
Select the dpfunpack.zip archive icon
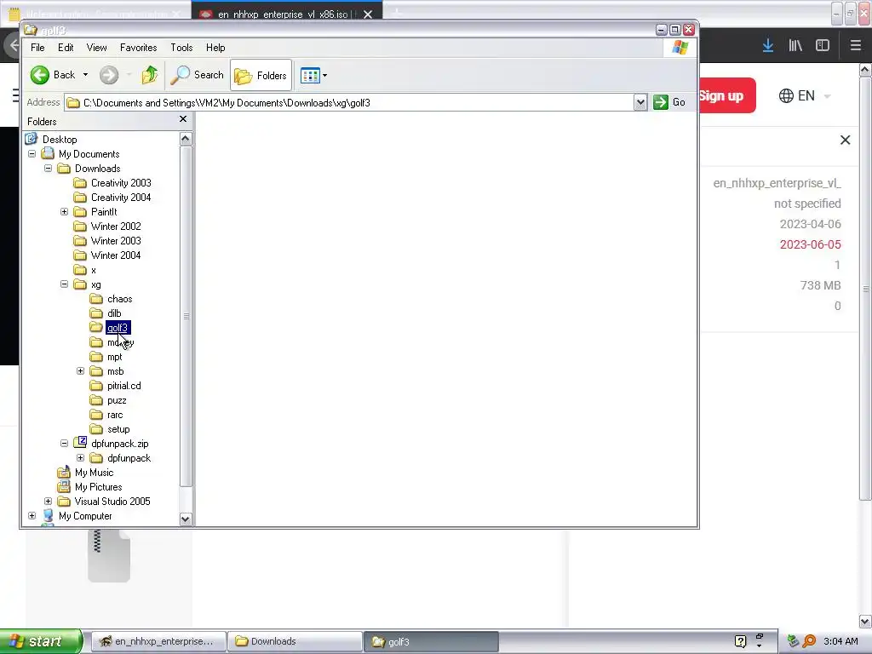81,443
